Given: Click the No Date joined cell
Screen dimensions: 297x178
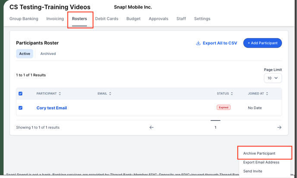Looking at the screenshot, I should tap(255, 108).
